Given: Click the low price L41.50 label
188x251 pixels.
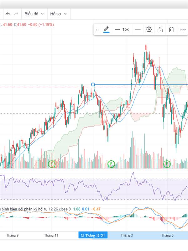Looking at the screenshot, I should pos(6,25).
